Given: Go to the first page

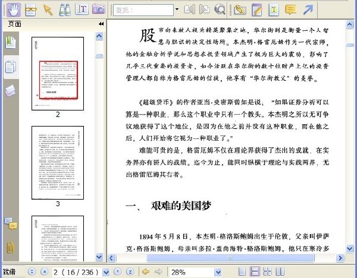Looking at the screenshot, I should pyautogui.click(x=32, y=271).
